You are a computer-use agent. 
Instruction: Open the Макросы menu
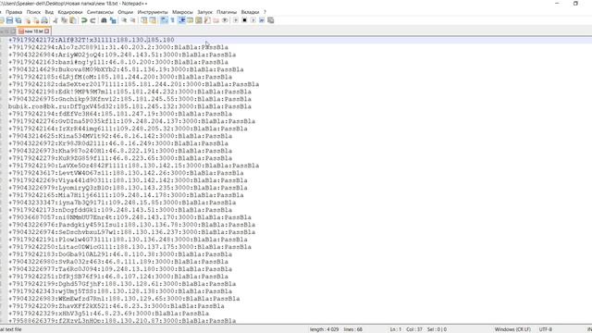182,12
